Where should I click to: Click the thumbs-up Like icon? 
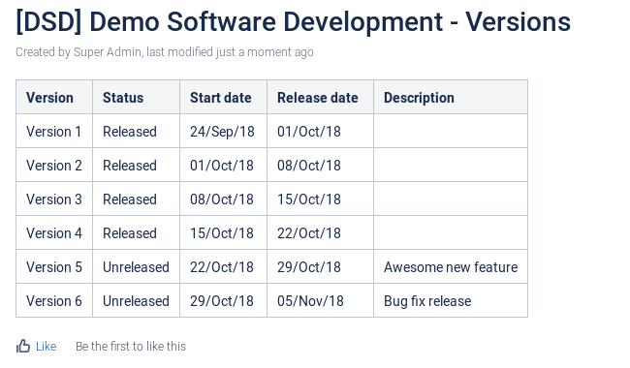pyautogui.click(x=23, y=346)
